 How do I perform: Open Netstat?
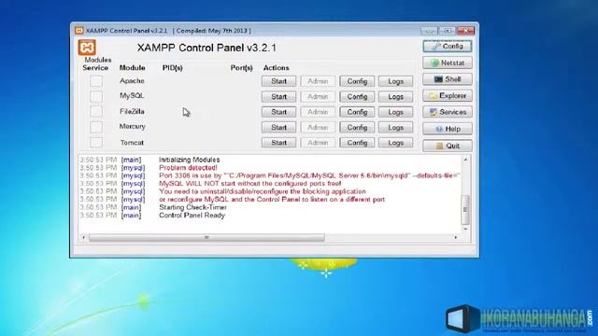[448, 63]
